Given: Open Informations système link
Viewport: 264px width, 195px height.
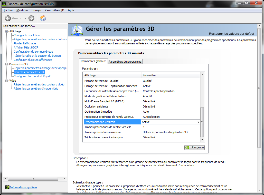Looking at the screenshot, I should (23, 187).
